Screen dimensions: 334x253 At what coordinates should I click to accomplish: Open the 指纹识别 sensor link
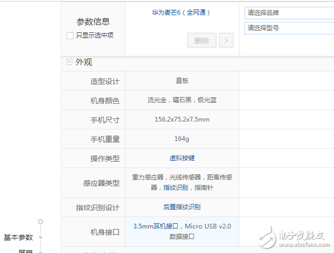point(176,188)
